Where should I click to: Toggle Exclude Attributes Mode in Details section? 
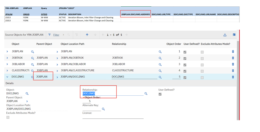[8, 117]
